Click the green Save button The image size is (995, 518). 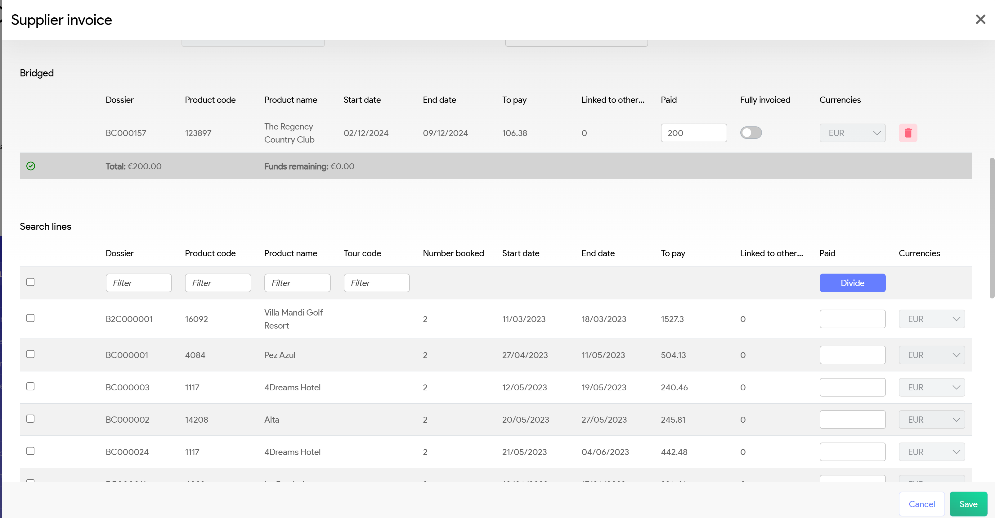968,504
